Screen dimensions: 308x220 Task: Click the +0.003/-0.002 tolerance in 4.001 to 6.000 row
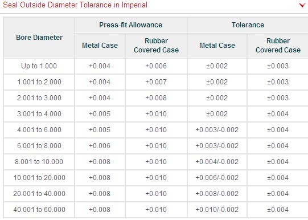click(217, 130)
